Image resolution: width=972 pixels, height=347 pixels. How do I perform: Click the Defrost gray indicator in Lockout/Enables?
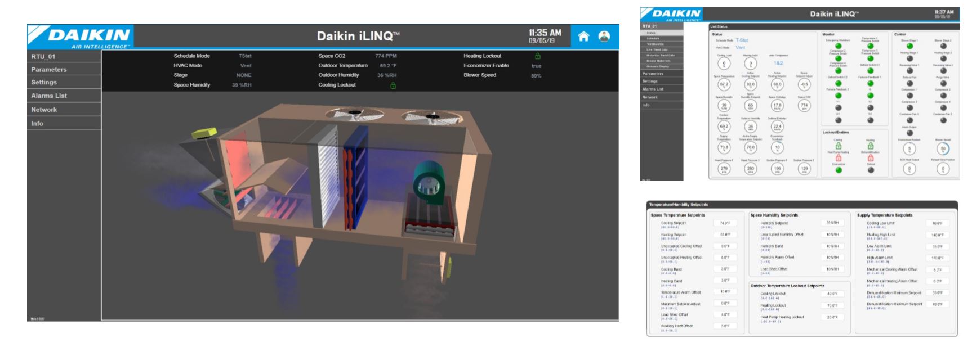point(871,170)
